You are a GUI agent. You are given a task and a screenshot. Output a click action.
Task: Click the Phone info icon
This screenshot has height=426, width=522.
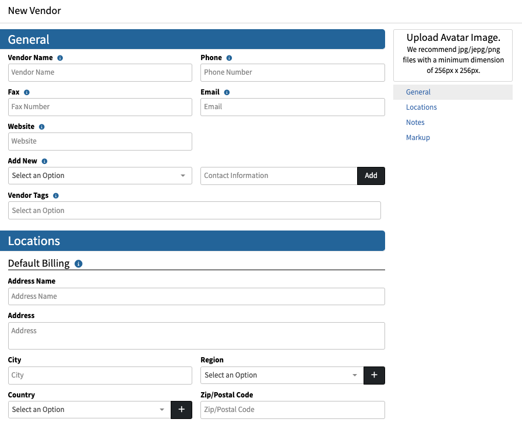[229, 58]
